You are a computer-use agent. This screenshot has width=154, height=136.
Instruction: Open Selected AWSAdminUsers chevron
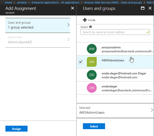pyautogui.click(x=152, y=110)
